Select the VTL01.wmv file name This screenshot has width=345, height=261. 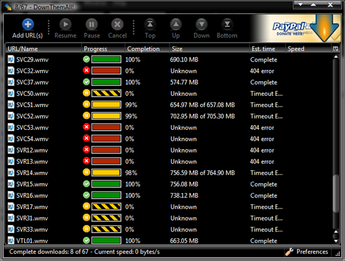(32, 241)
